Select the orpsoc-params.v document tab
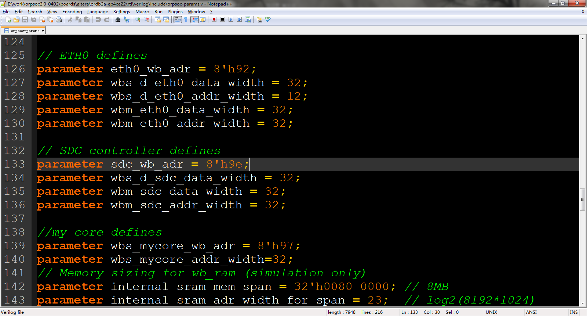 point(24,31)
